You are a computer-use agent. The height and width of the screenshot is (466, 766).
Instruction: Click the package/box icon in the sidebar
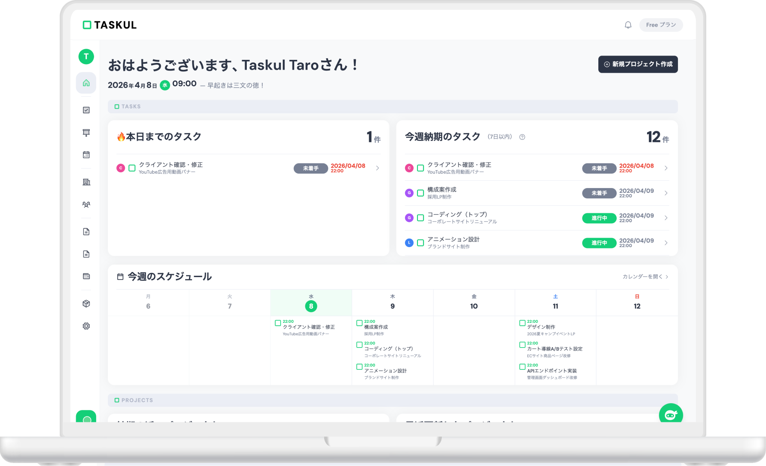click(86, 304)
